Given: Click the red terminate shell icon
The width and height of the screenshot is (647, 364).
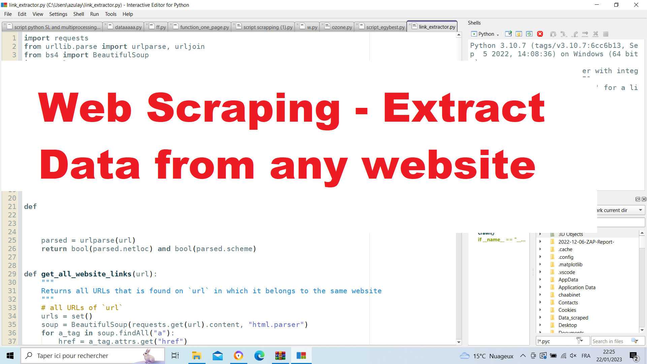Looking at the screenshot, I should [540, 34].
